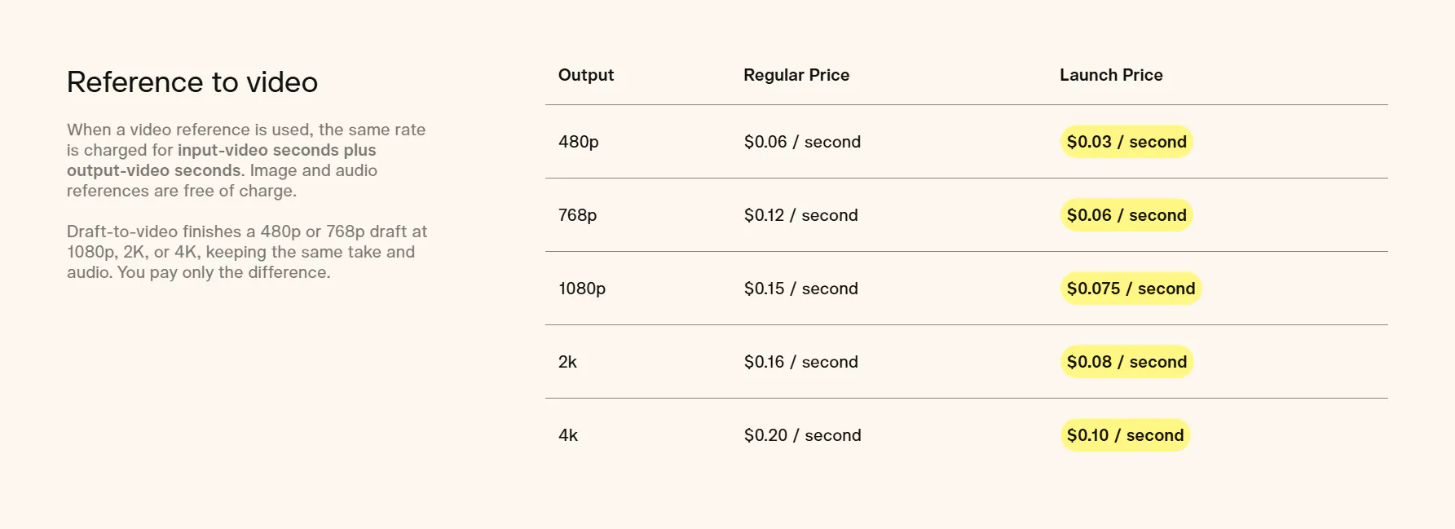Click the bold input-video seconds plus text
Screen dimensions: 1455x529
pos(277,150)
